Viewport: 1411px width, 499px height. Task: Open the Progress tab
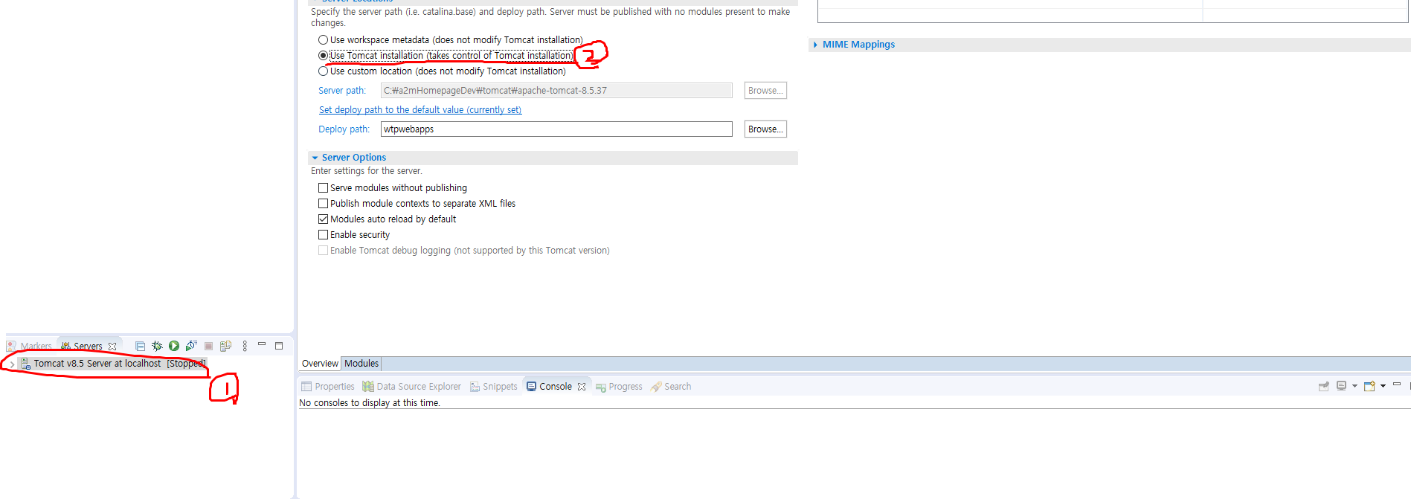click(x=619, y=387)
